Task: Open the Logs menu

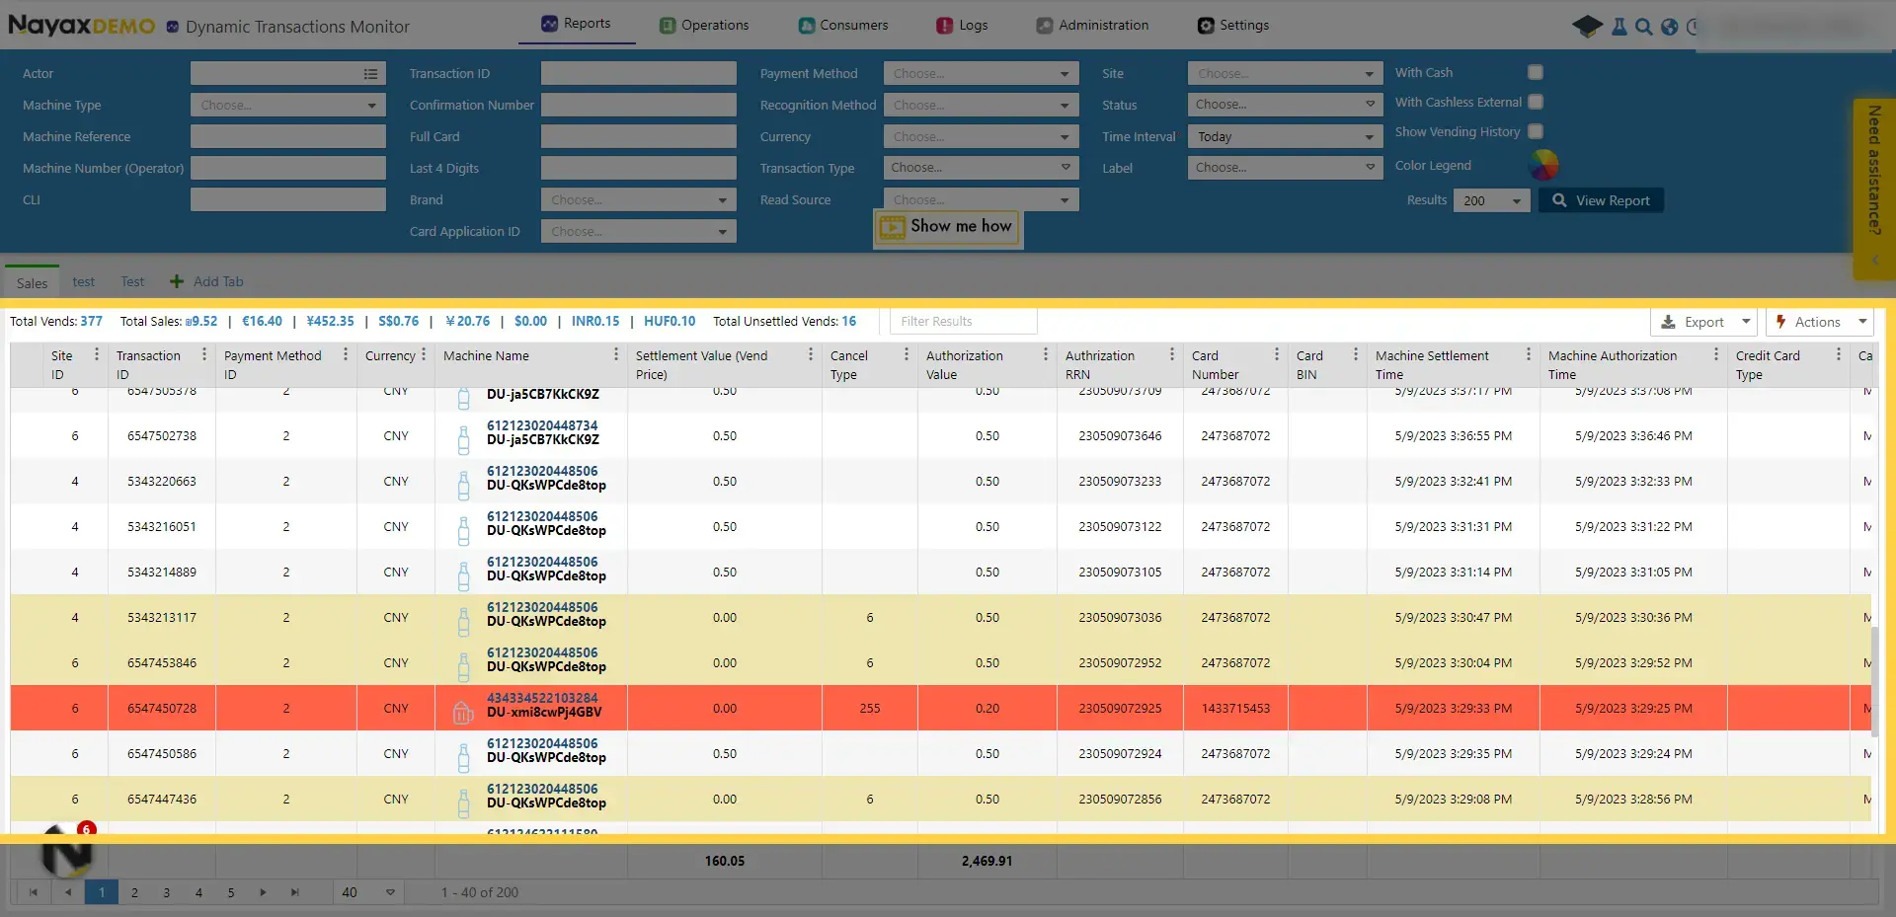Action: [x=962, y=26]
